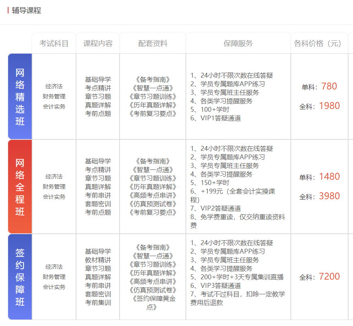Viewport: 353px width, 326px height.
Task: Click the 780 single-subject price for 网络精选班
Action: pyautogui.click(x=330, y=87)
